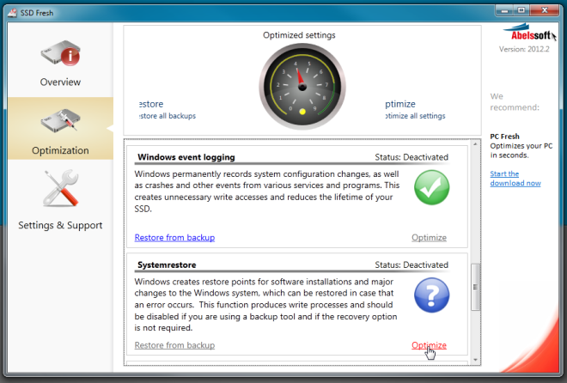Click the optimized settings gauge dial
The image size is (567, 383).
(x=302, y=87)
